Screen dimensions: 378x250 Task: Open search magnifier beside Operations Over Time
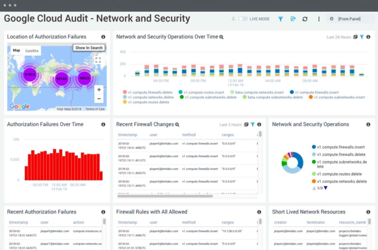(221, 37)
